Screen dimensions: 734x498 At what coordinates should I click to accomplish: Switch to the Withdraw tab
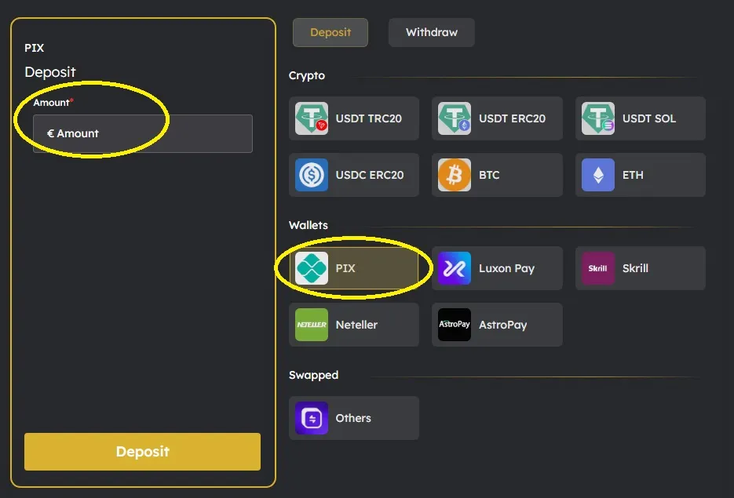click(x=431, y=33)
